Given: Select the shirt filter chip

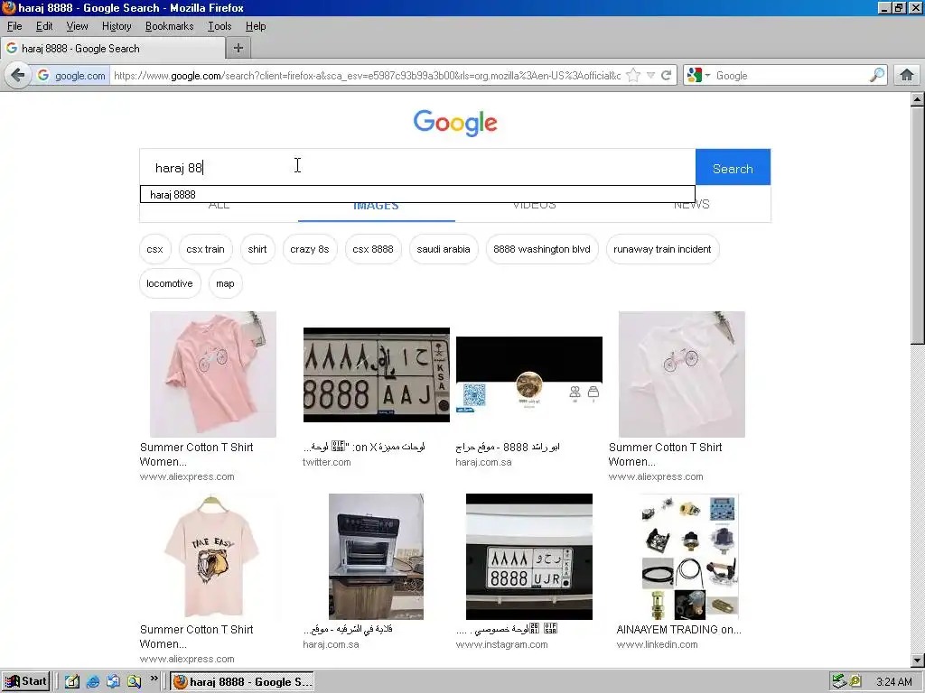Looking at the screenshot, I should (257, 249).
